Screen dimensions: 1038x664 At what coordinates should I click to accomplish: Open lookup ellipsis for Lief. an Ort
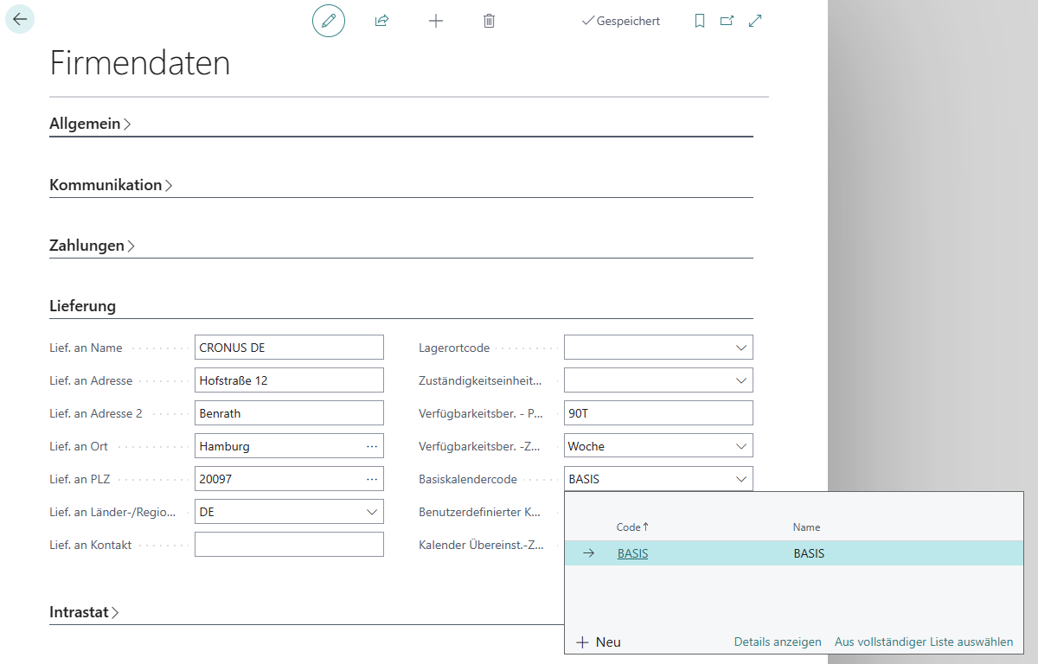pyautogui.click(x=372, y=446)
